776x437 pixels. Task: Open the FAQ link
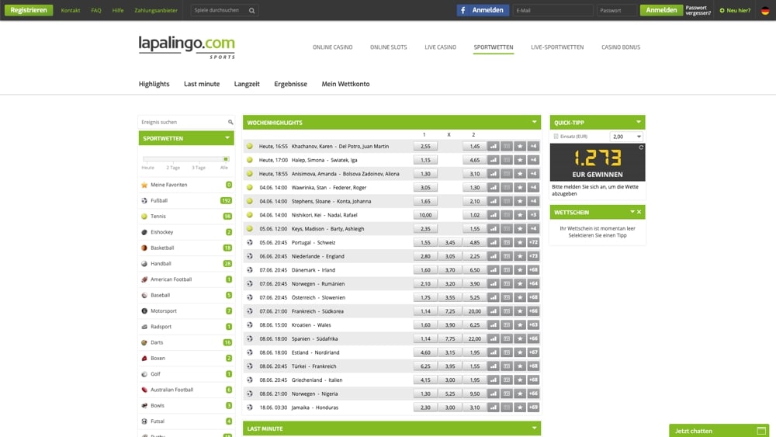[96, 10]
